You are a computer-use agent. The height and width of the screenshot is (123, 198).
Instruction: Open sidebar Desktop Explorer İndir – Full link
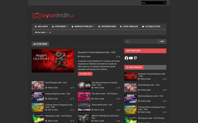tap(150, 96)
